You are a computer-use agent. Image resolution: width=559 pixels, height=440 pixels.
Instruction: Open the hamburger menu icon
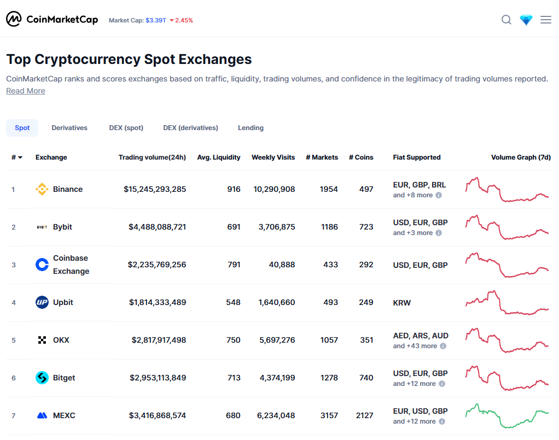(x=545, y=20)
